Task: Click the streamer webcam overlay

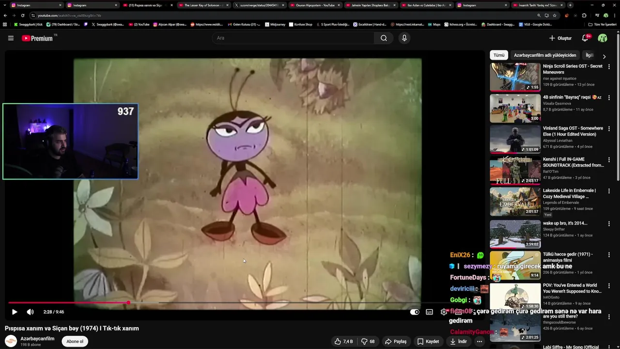Action: pos(70,142)
